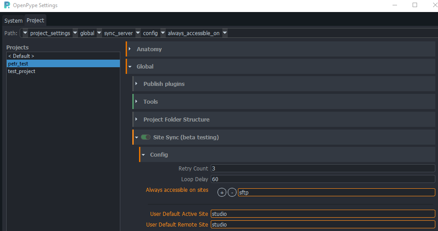Switch to the System tab
Image resolution: width=438 pixels, height=231 pixels.
[x=13, y=20]
